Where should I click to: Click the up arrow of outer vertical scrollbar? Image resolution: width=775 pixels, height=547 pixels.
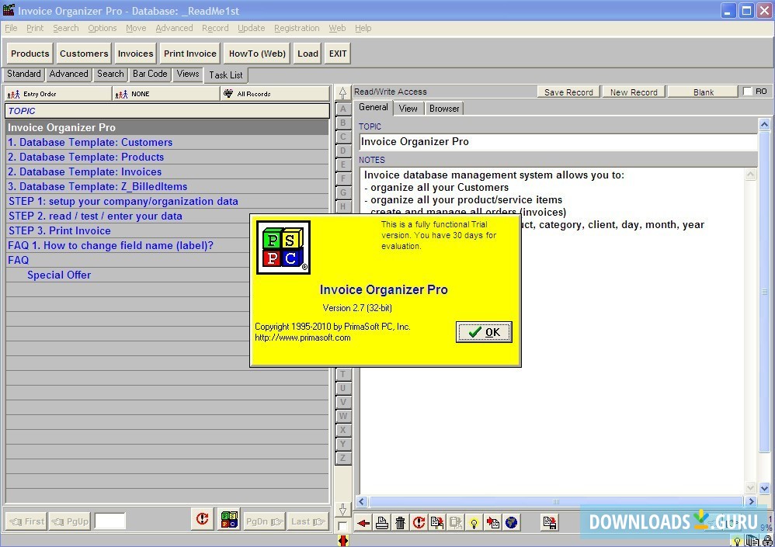(764, 124)
